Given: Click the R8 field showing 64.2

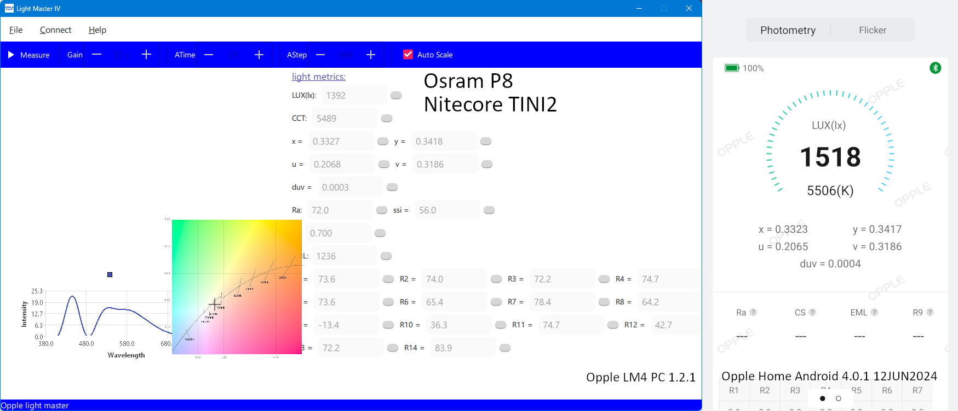Looking at the screenshot, I should coord(669,302).
